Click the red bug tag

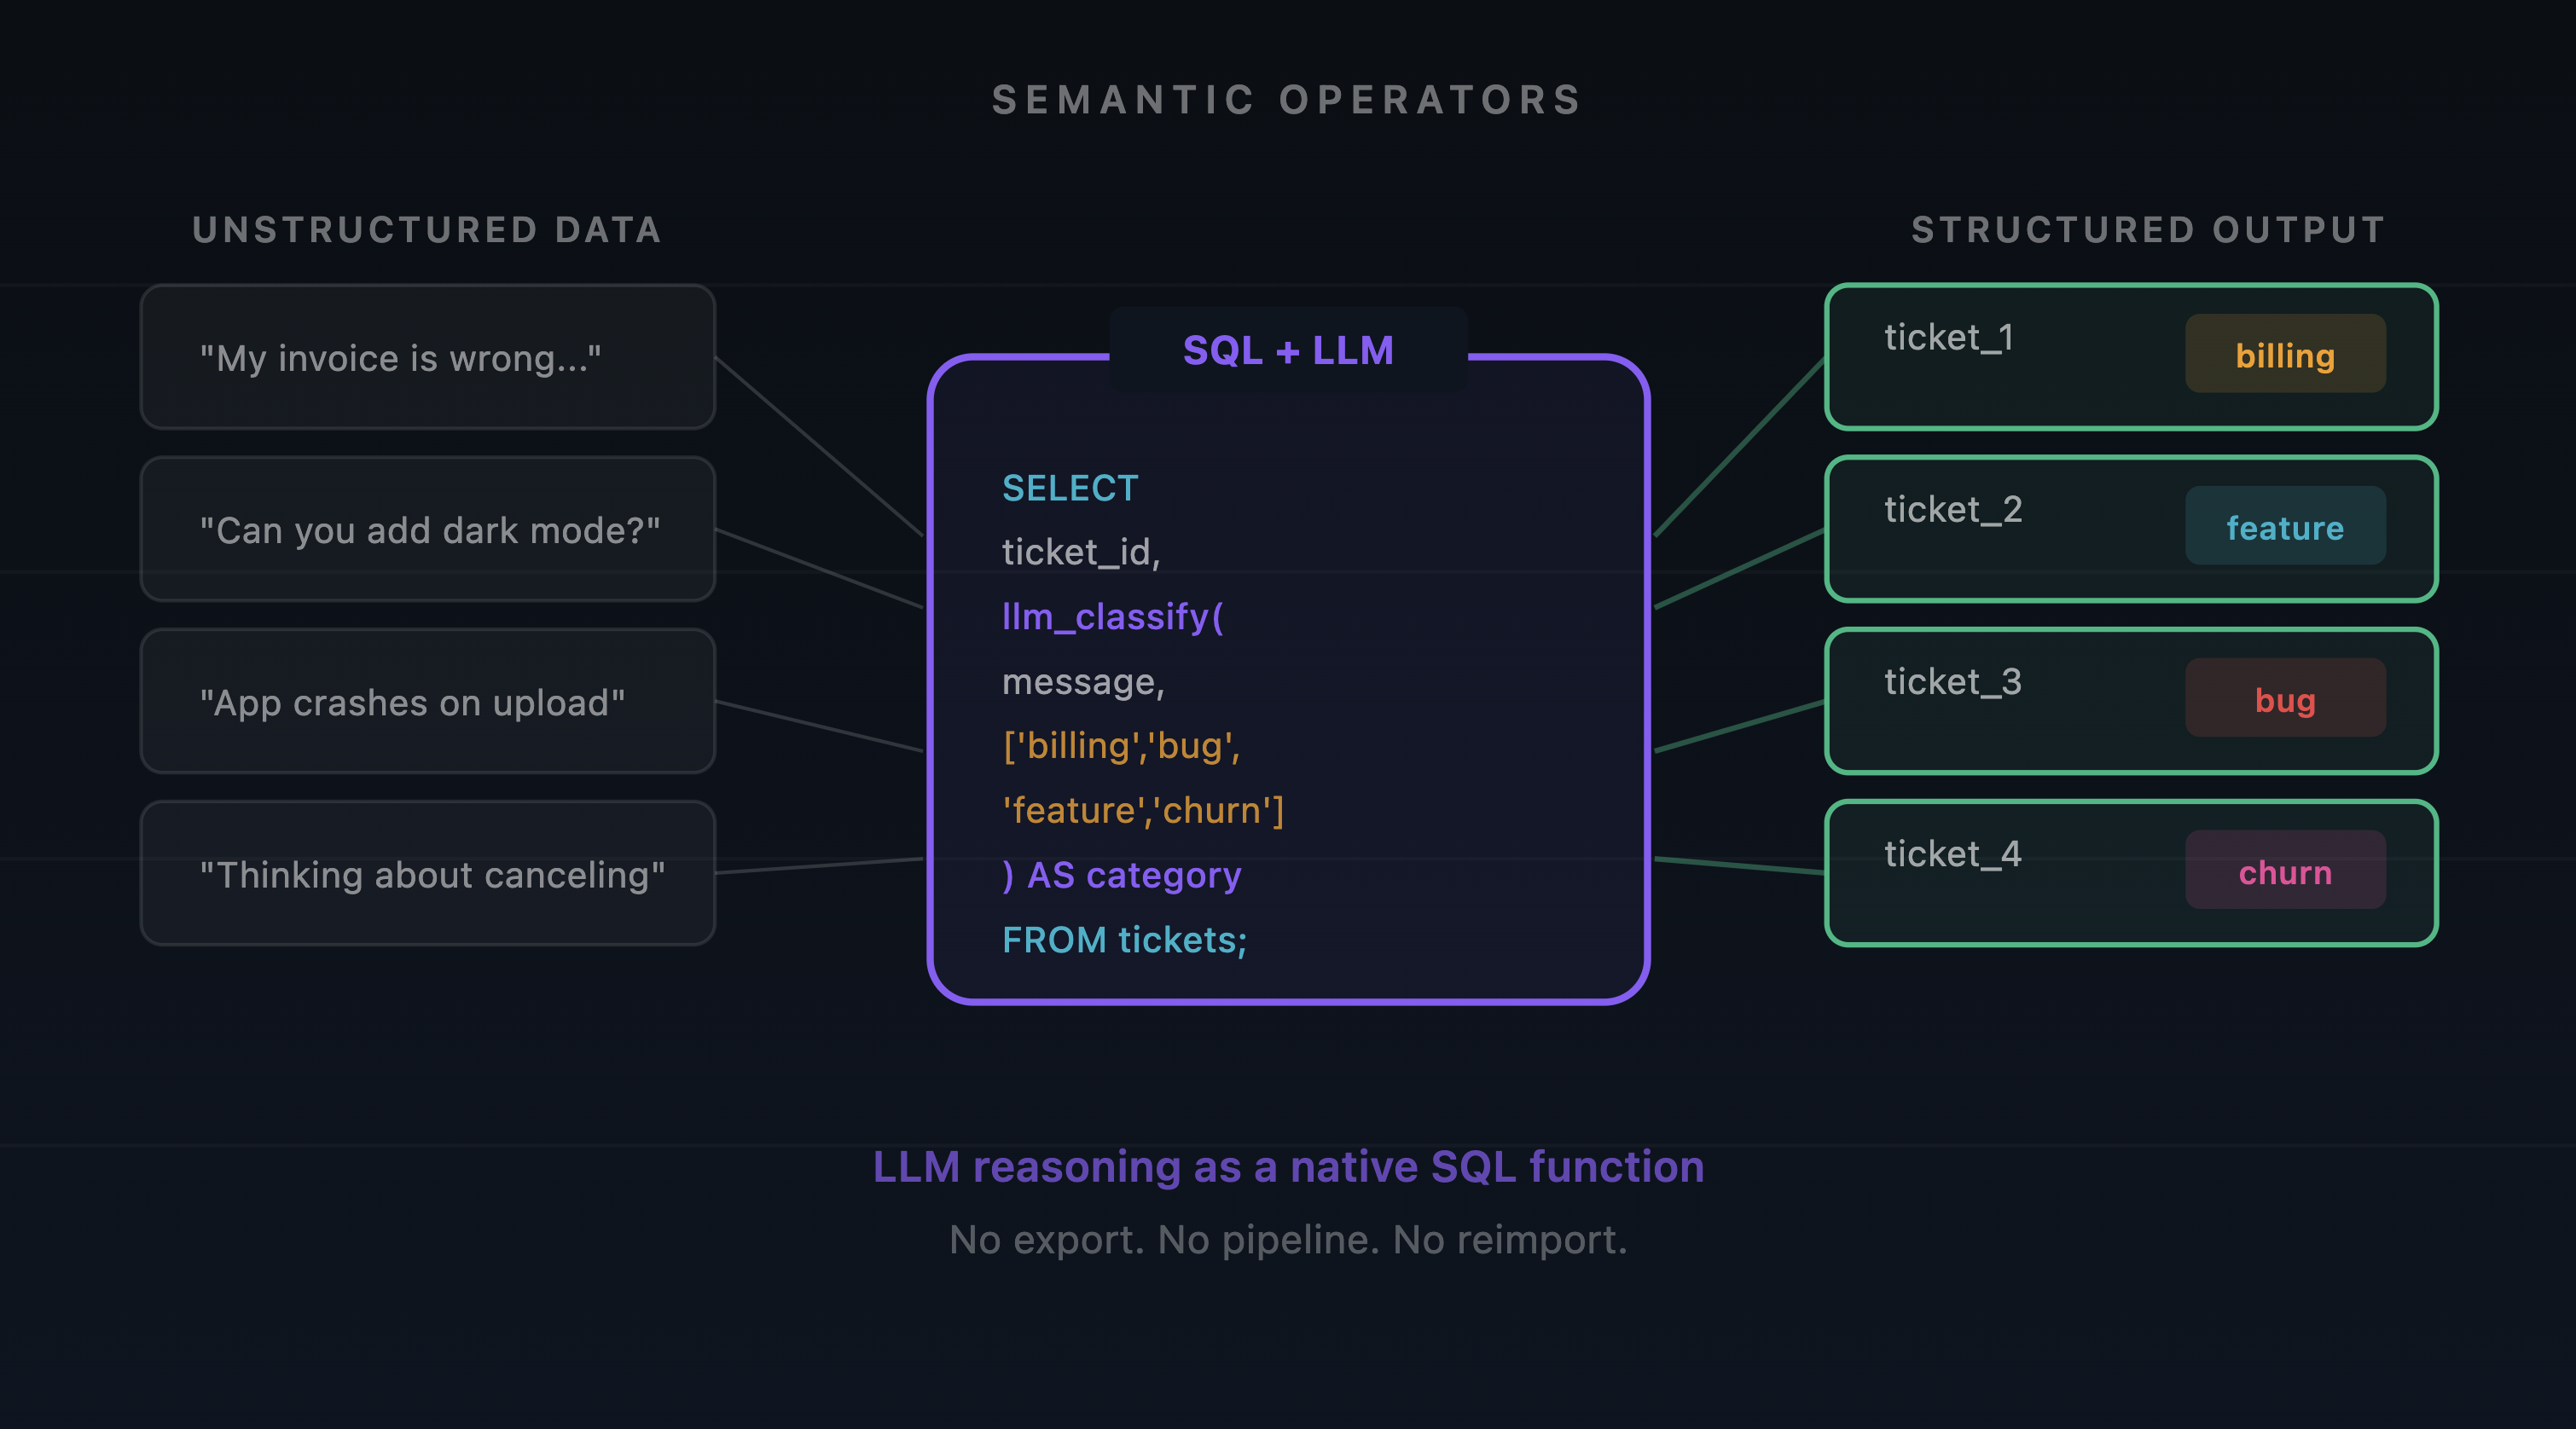click(x=2284, y=698)
